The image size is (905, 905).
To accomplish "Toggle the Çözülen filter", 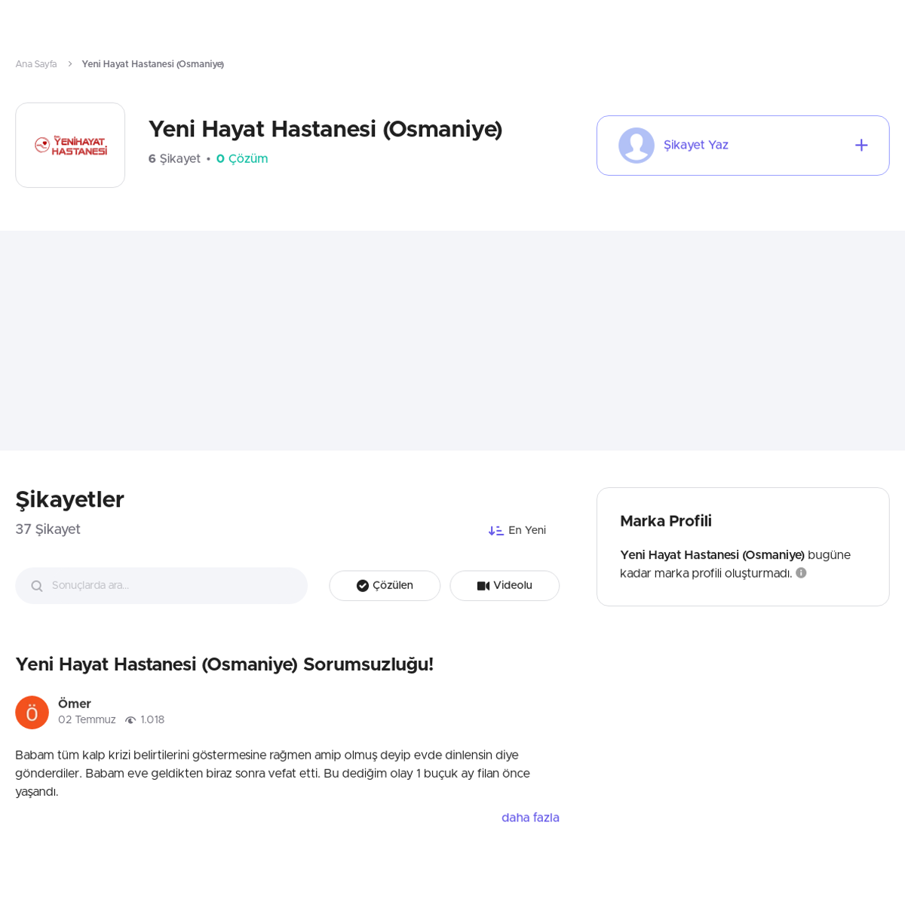I will click(385, 586).
